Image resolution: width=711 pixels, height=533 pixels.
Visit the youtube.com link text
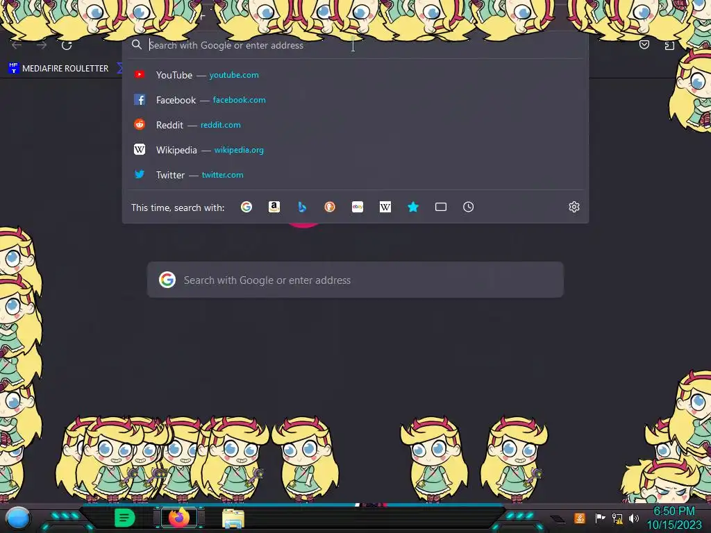tap(234, 75)
